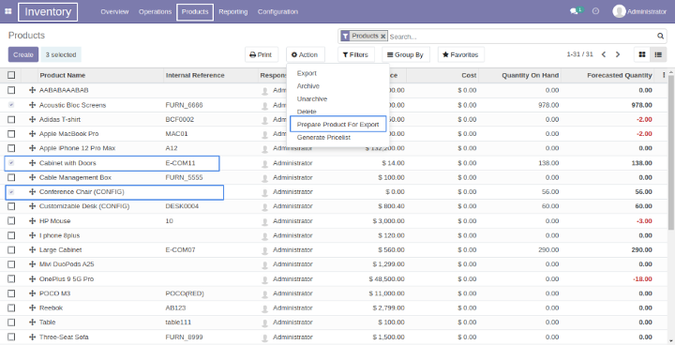
Task: Open the Operations menu
Action: coord(155,11)
